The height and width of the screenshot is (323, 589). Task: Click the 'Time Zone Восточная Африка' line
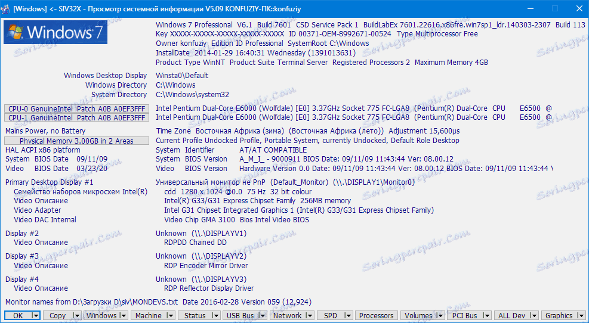[x=308, y=131]
